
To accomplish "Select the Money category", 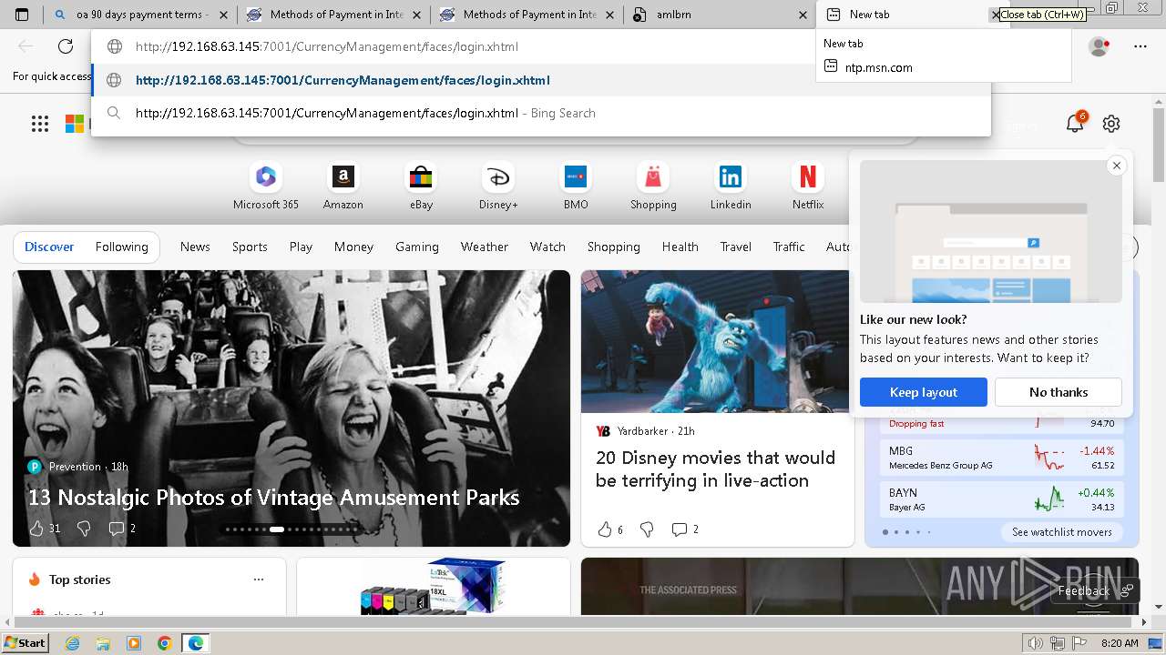I will coord(353,247).
